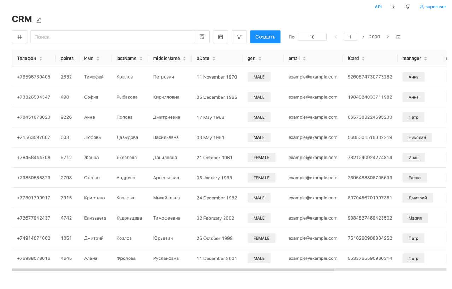Viewport: 452px width, 289px height.
Task: Click the horizontal scrollbar under the table
Action: [x=173, y=270]
